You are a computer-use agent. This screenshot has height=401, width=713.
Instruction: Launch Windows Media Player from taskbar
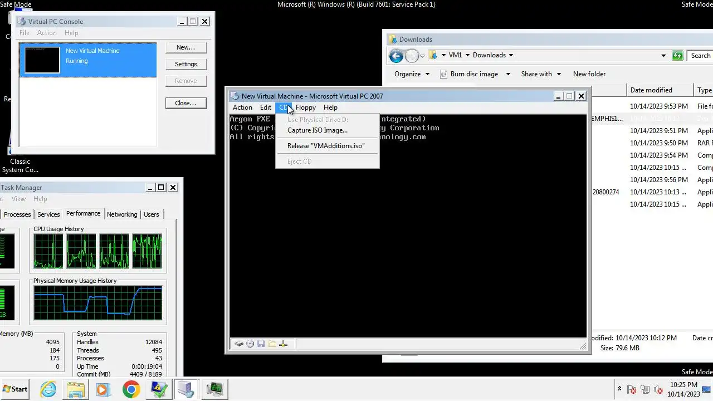[103, 389]
